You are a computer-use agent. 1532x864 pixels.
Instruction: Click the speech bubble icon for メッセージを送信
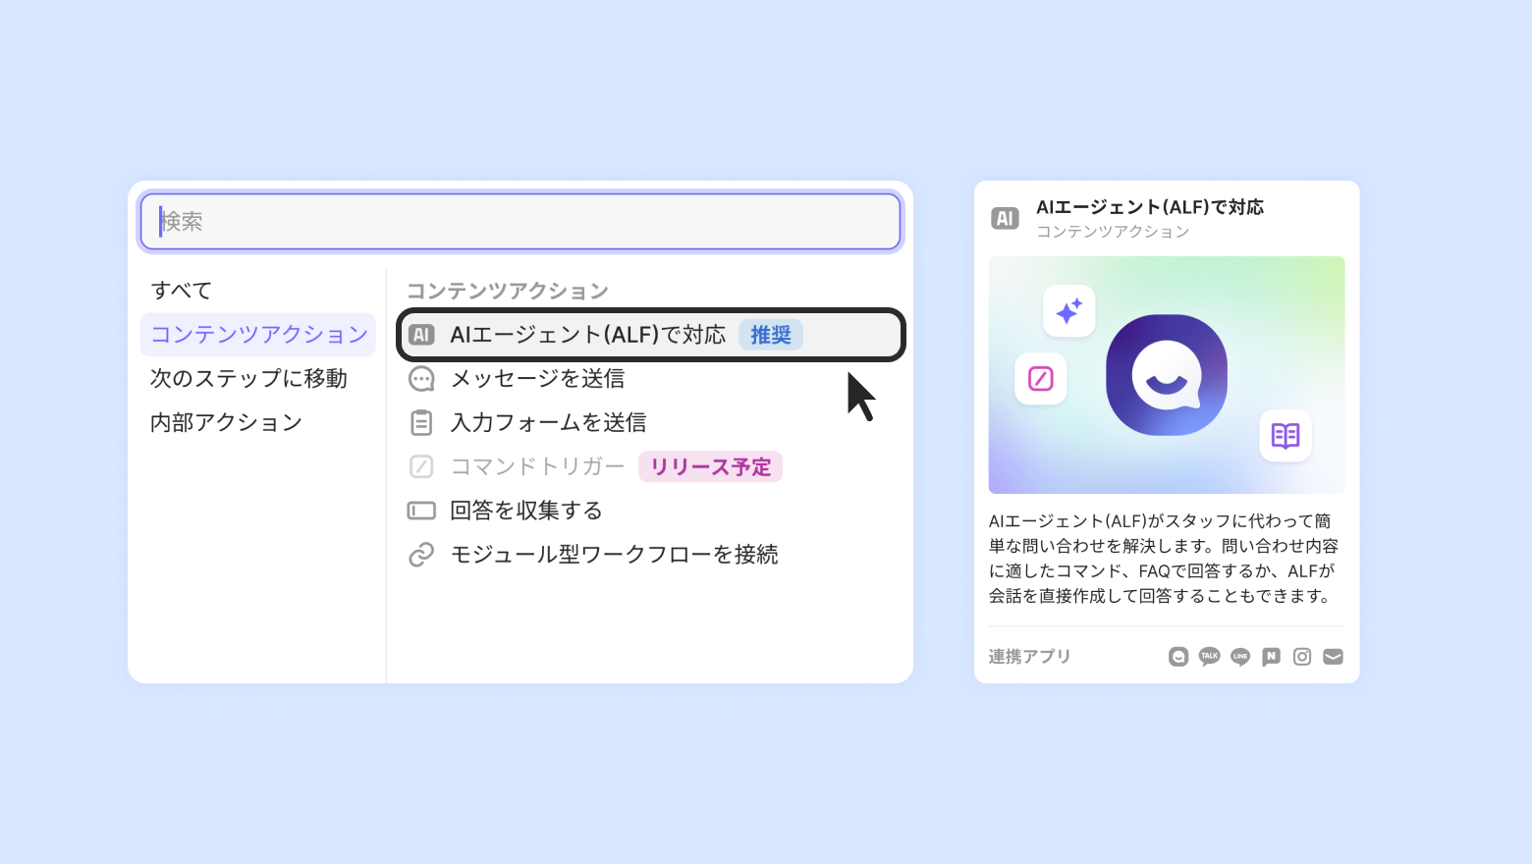click(x=421, y=379)
